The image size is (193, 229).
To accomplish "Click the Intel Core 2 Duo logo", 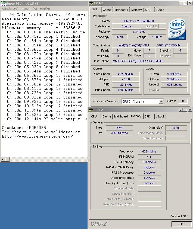I will pos(177,29).
